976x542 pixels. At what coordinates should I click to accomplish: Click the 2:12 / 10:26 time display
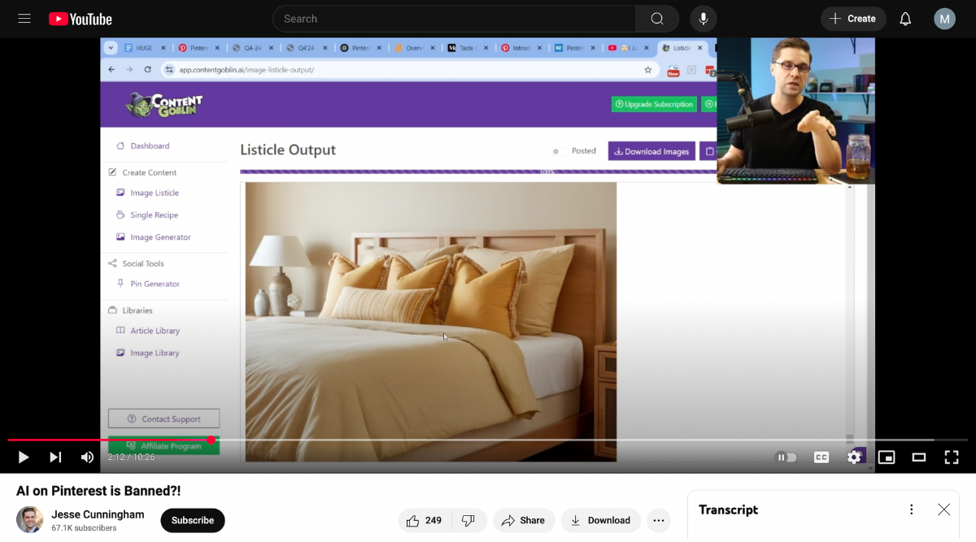[x=131, y=457]
